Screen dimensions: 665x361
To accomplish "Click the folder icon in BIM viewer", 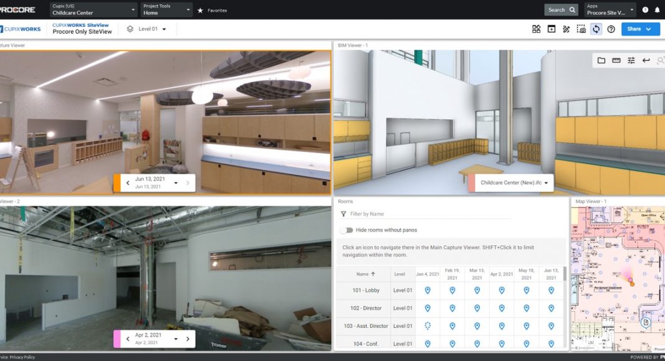I will click(x=601, y=60).
